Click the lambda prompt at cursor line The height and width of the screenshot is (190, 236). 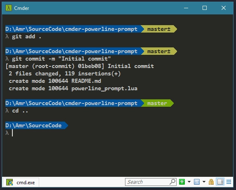coord(7,133)
